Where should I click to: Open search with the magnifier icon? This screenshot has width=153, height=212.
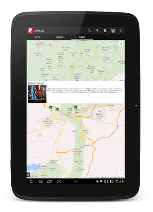(x=89, y=31)
